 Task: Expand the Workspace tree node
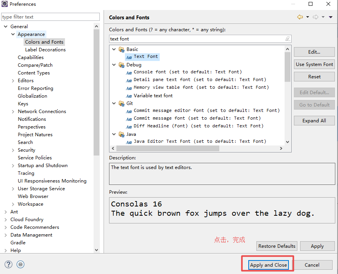[x=13, y=204]
